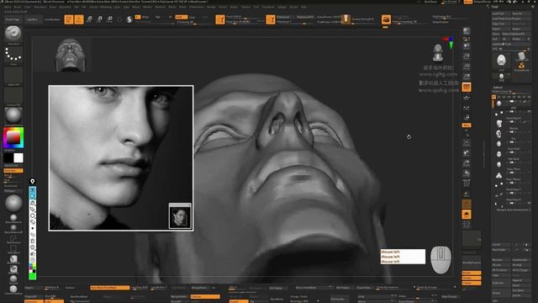Select the Edit mode button in top shelf
The width and height of the screenshot is (538, 303).
point(69,19)
